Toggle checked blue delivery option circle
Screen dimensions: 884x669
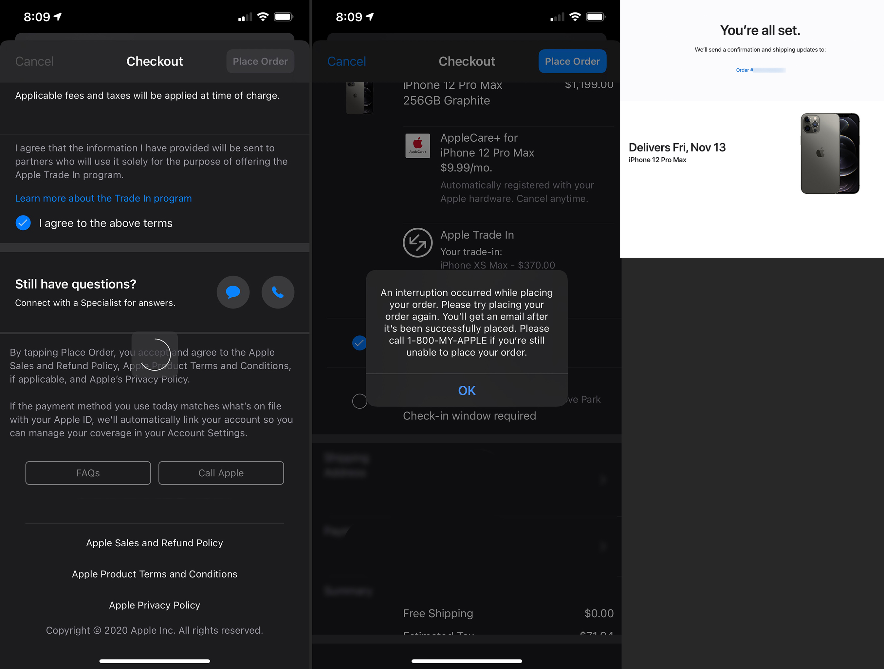click(359, 343)
